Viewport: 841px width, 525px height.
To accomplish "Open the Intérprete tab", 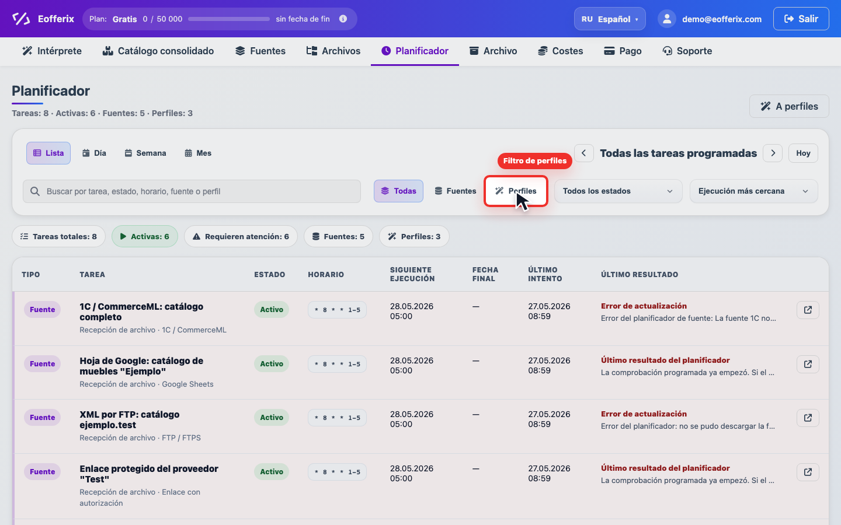I will tap(52, 51).
